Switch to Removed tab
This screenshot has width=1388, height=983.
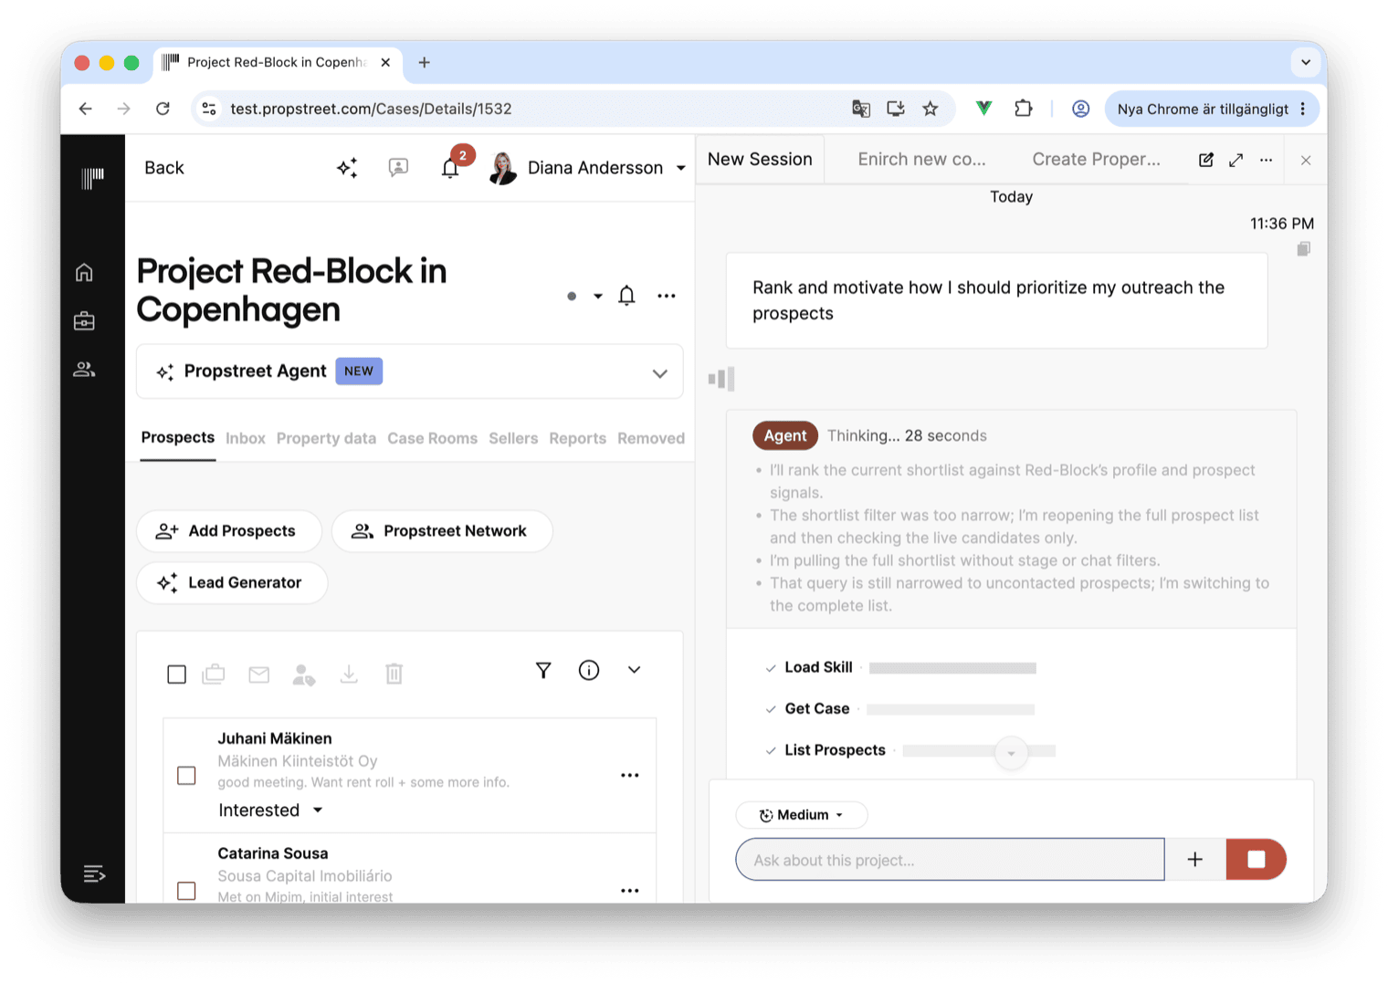click(651, 438)
